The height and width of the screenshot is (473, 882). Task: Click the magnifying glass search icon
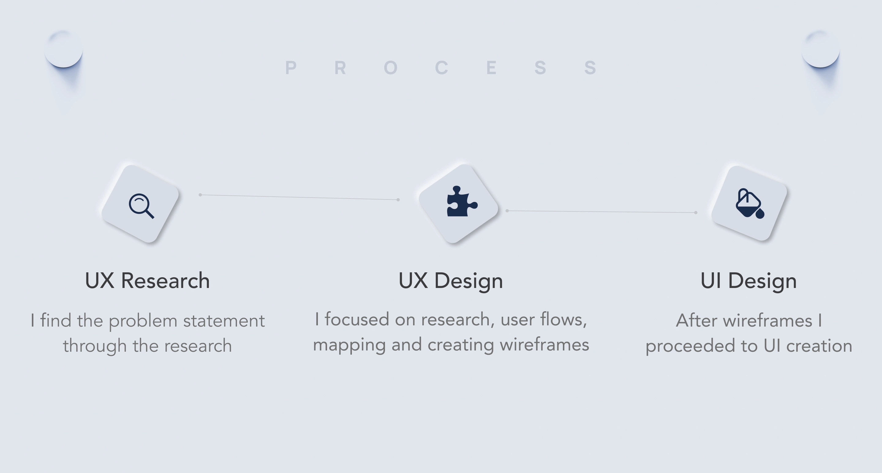pos(141,206)
